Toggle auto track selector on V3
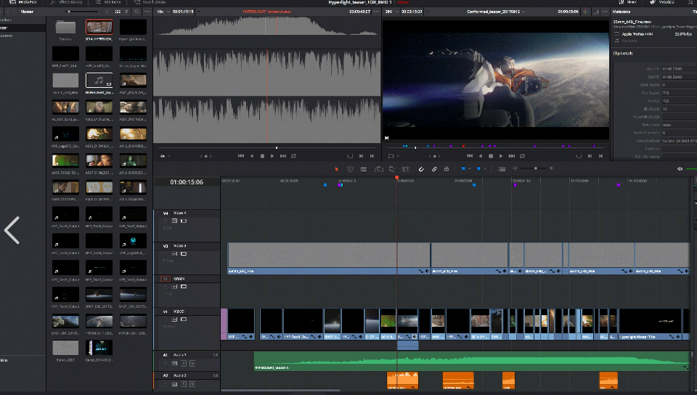This screenshot has width=697, height=395. [175, 253]
